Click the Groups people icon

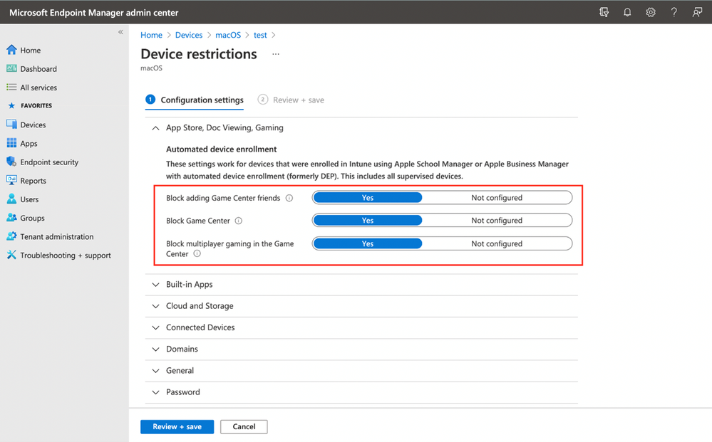click(11, 218)
